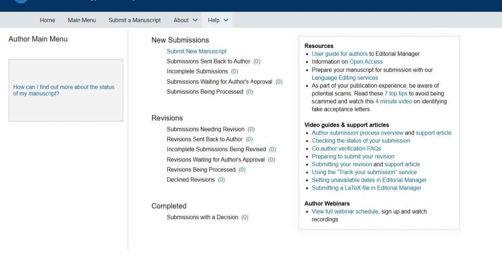
Task: Click Checking the status of your submission
Action: tap(360, 141)
